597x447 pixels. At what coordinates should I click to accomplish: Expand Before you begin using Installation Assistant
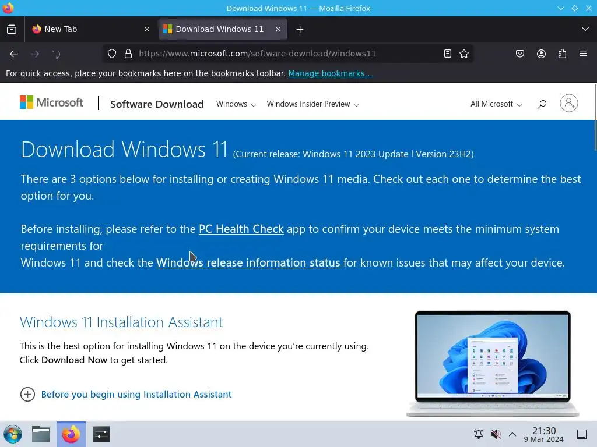[x=126, y=394]
